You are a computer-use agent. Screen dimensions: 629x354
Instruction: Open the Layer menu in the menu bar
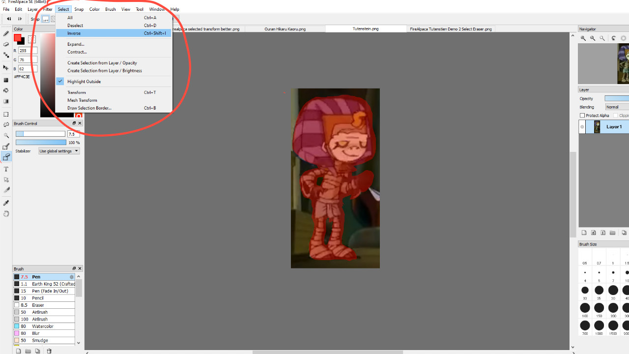[x=32, y=9]
